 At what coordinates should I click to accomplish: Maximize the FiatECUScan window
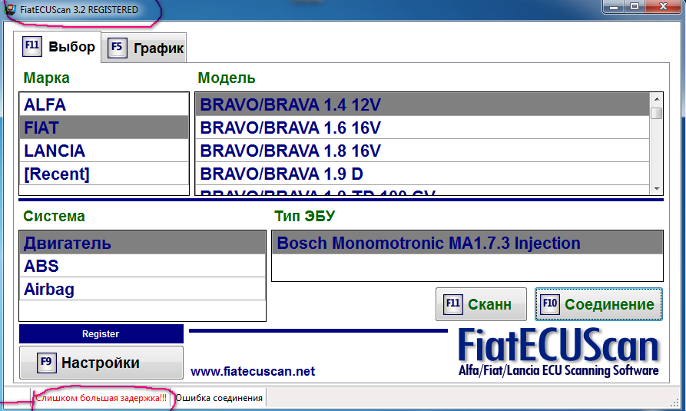635,7
